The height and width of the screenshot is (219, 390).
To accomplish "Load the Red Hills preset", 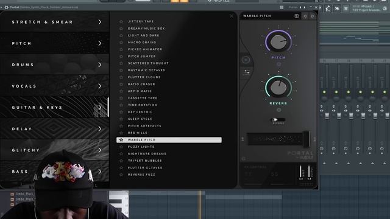I will click(x=138, y=133).
